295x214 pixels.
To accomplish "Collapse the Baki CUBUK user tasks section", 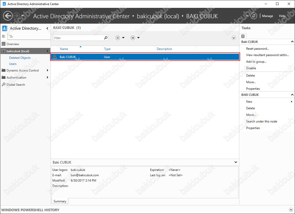I will click(x=292, y=42).
